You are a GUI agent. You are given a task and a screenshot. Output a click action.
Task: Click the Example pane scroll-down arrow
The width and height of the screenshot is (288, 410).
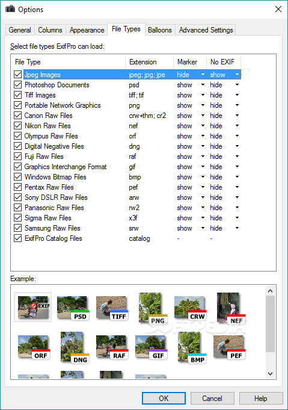(270, 374)
